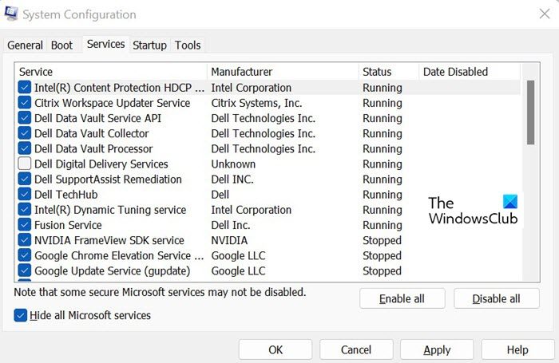559x363 pixels.
Task: Uncheck Google Update Service (gupdate) checkbox
Action: (x=24, y=271)
